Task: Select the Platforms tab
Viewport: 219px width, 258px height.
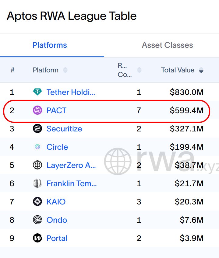Action: click(x=50, y=45)
